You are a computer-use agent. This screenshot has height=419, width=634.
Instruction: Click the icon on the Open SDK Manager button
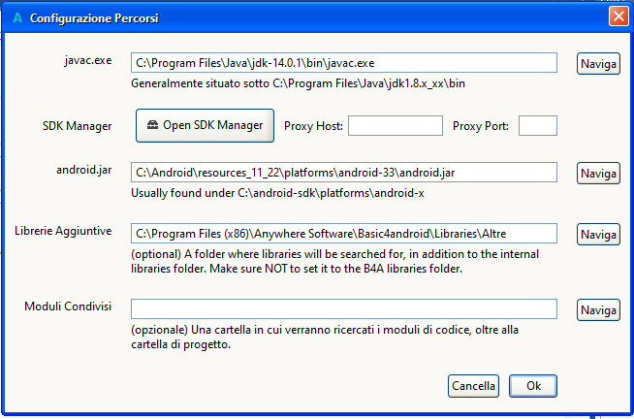tap(152, 125)
